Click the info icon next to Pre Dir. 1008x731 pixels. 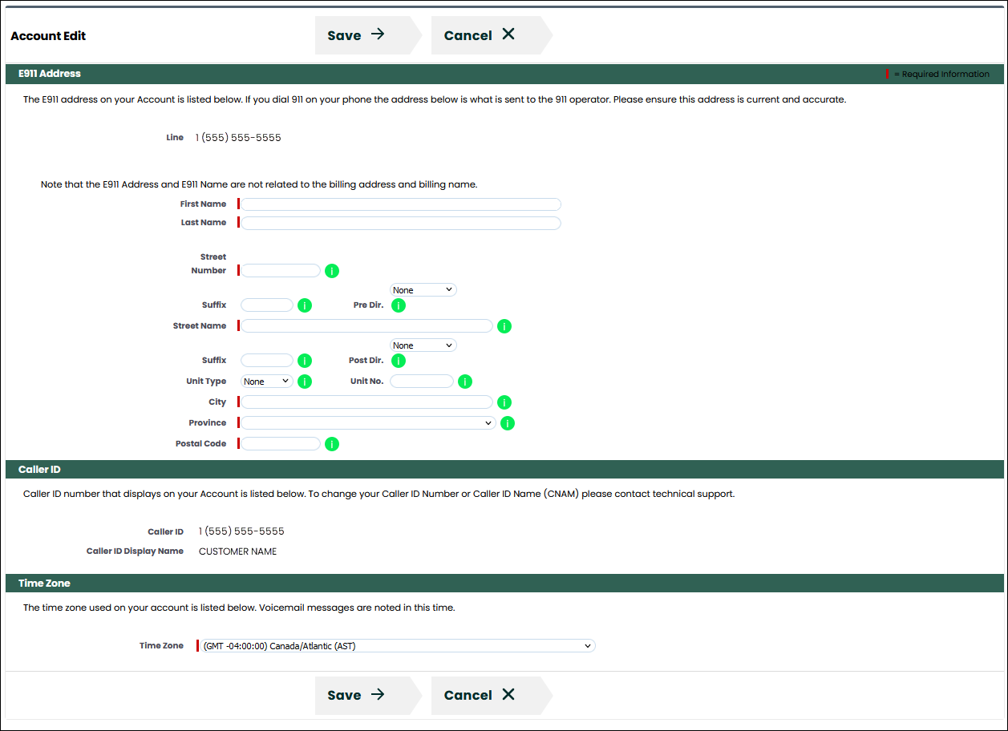pos(399,305)
